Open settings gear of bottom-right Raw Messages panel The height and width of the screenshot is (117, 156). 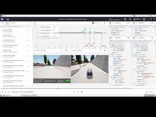click(152, 38)
